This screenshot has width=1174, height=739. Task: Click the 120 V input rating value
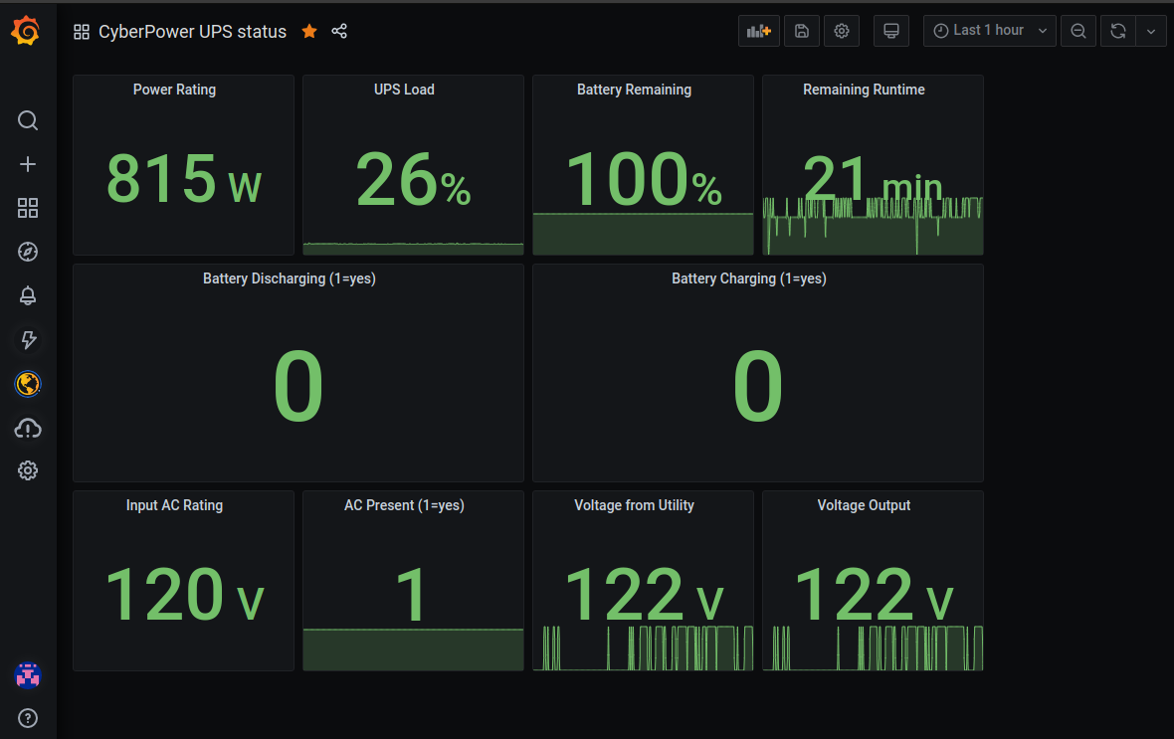[x=184, y=595]
